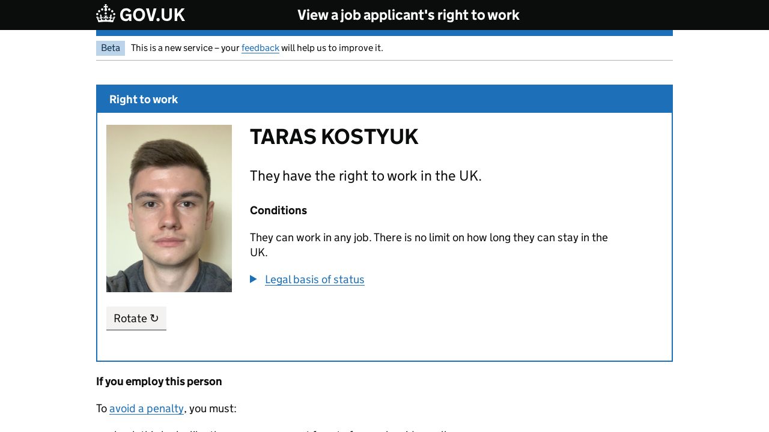Click the blue bar beneath the black header
769x432 pixels.
384,33
